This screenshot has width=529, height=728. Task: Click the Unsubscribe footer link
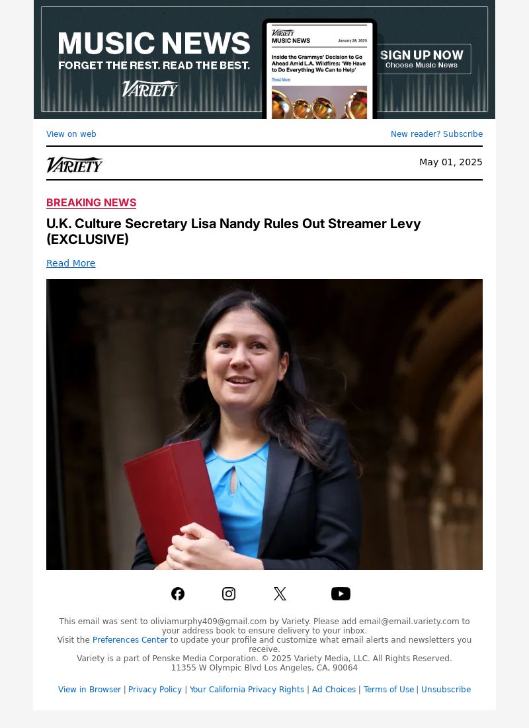pyautogui.click(x=446, y=690)
